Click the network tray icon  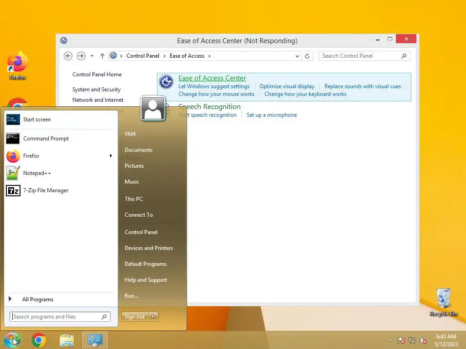tap(412, 340)
